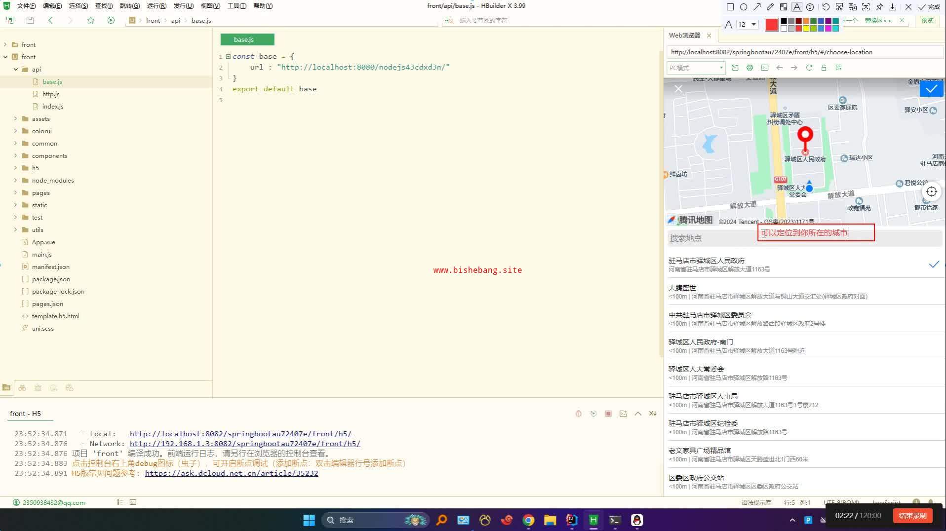Viewport: 946px width, 531px height.
Task: Click the stop run icon in console
Action: (608, 414)
